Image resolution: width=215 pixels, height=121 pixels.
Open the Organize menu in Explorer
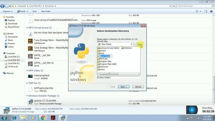tap(7, 11)
